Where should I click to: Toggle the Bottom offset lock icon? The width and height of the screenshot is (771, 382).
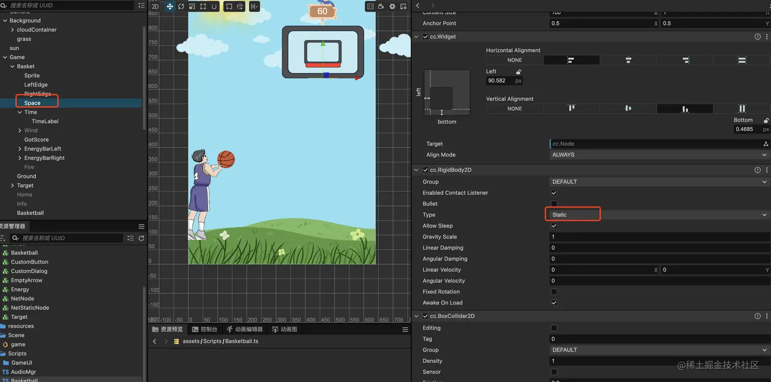[766, 120]
